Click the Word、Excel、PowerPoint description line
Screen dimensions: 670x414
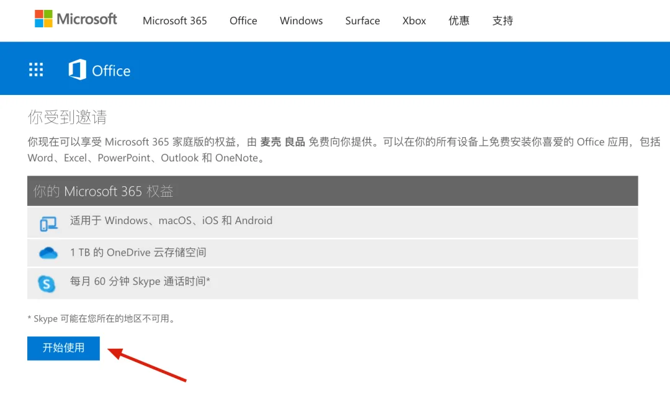pyautogui.click(x=146, y=158)
